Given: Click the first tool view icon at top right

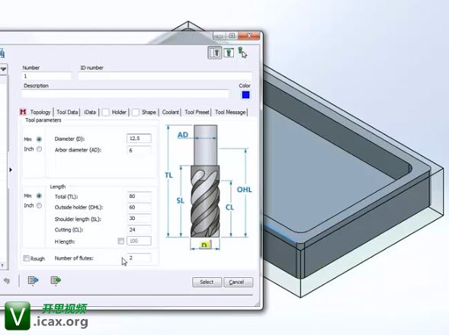Looking at the screenshot, I should click(214, 53).
